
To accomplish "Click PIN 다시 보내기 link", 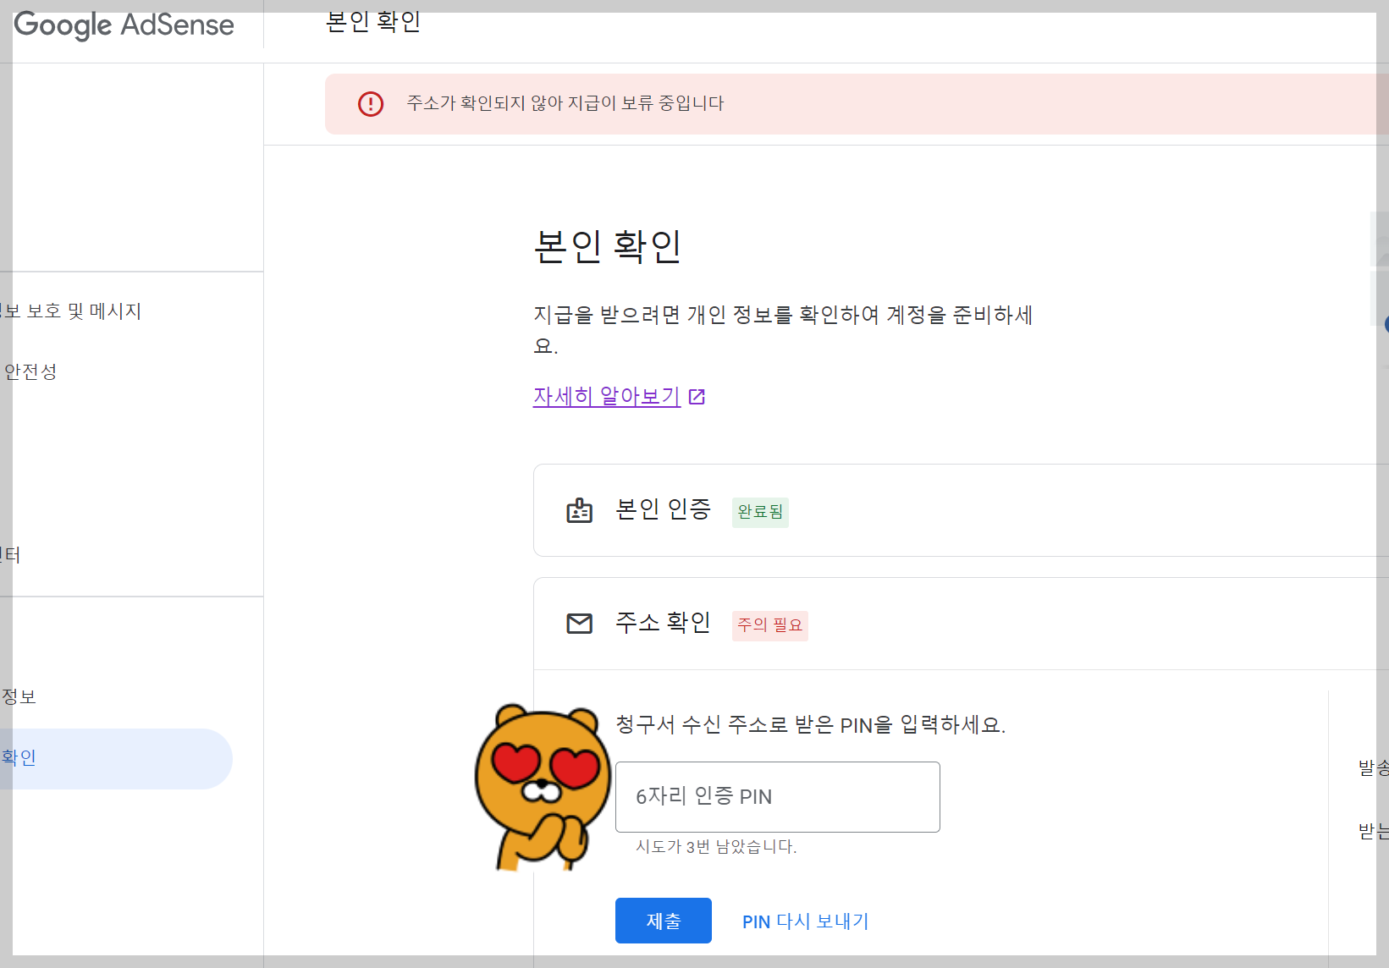I will pyautogui.click(x=806, y=921).
